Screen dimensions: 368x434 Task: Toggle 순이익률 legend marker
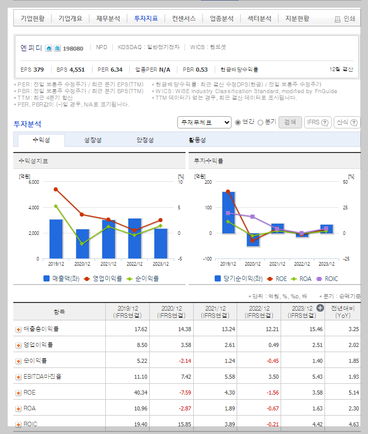pos(129,279)
